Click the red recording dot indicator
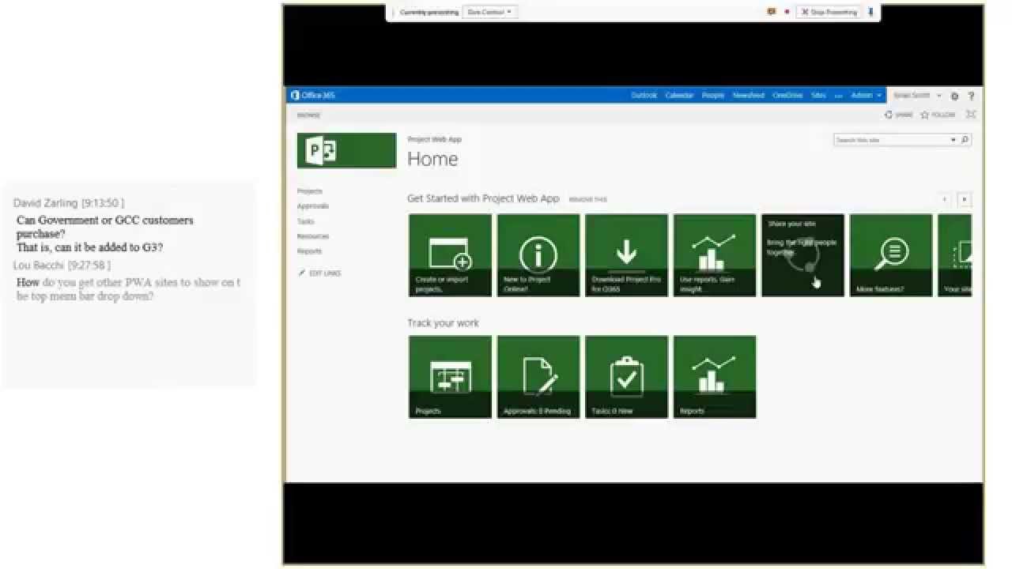1012x569 pixels. tap(787, 12)
